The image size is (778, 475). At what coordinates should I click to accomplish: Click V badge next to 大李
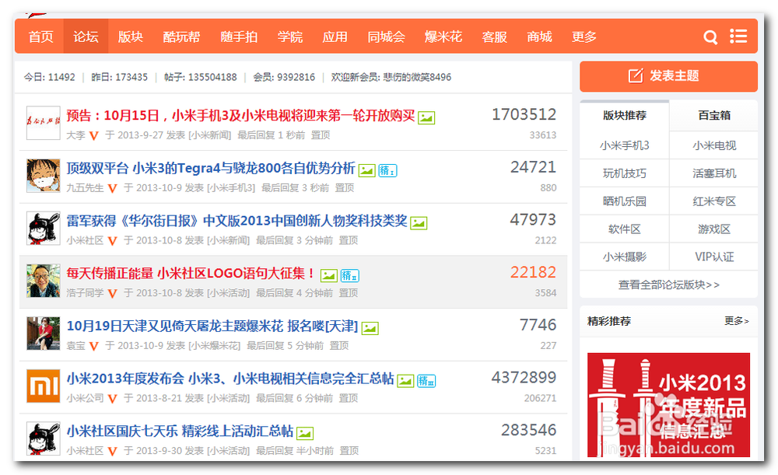point(94,135)
